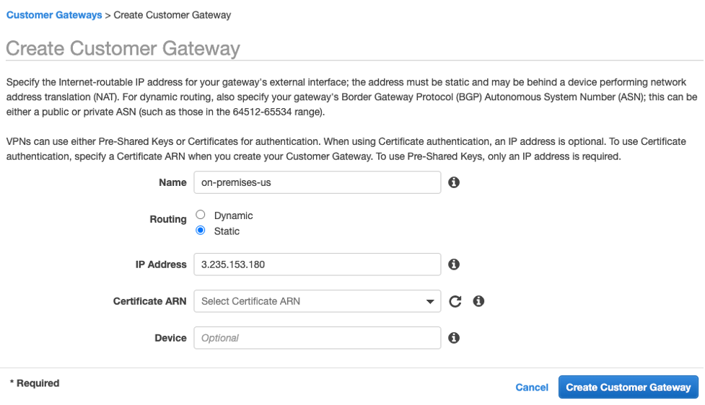This screenshot has height=405, width=705.
Task: Click the Routing field label
Action: coord(168,219)
